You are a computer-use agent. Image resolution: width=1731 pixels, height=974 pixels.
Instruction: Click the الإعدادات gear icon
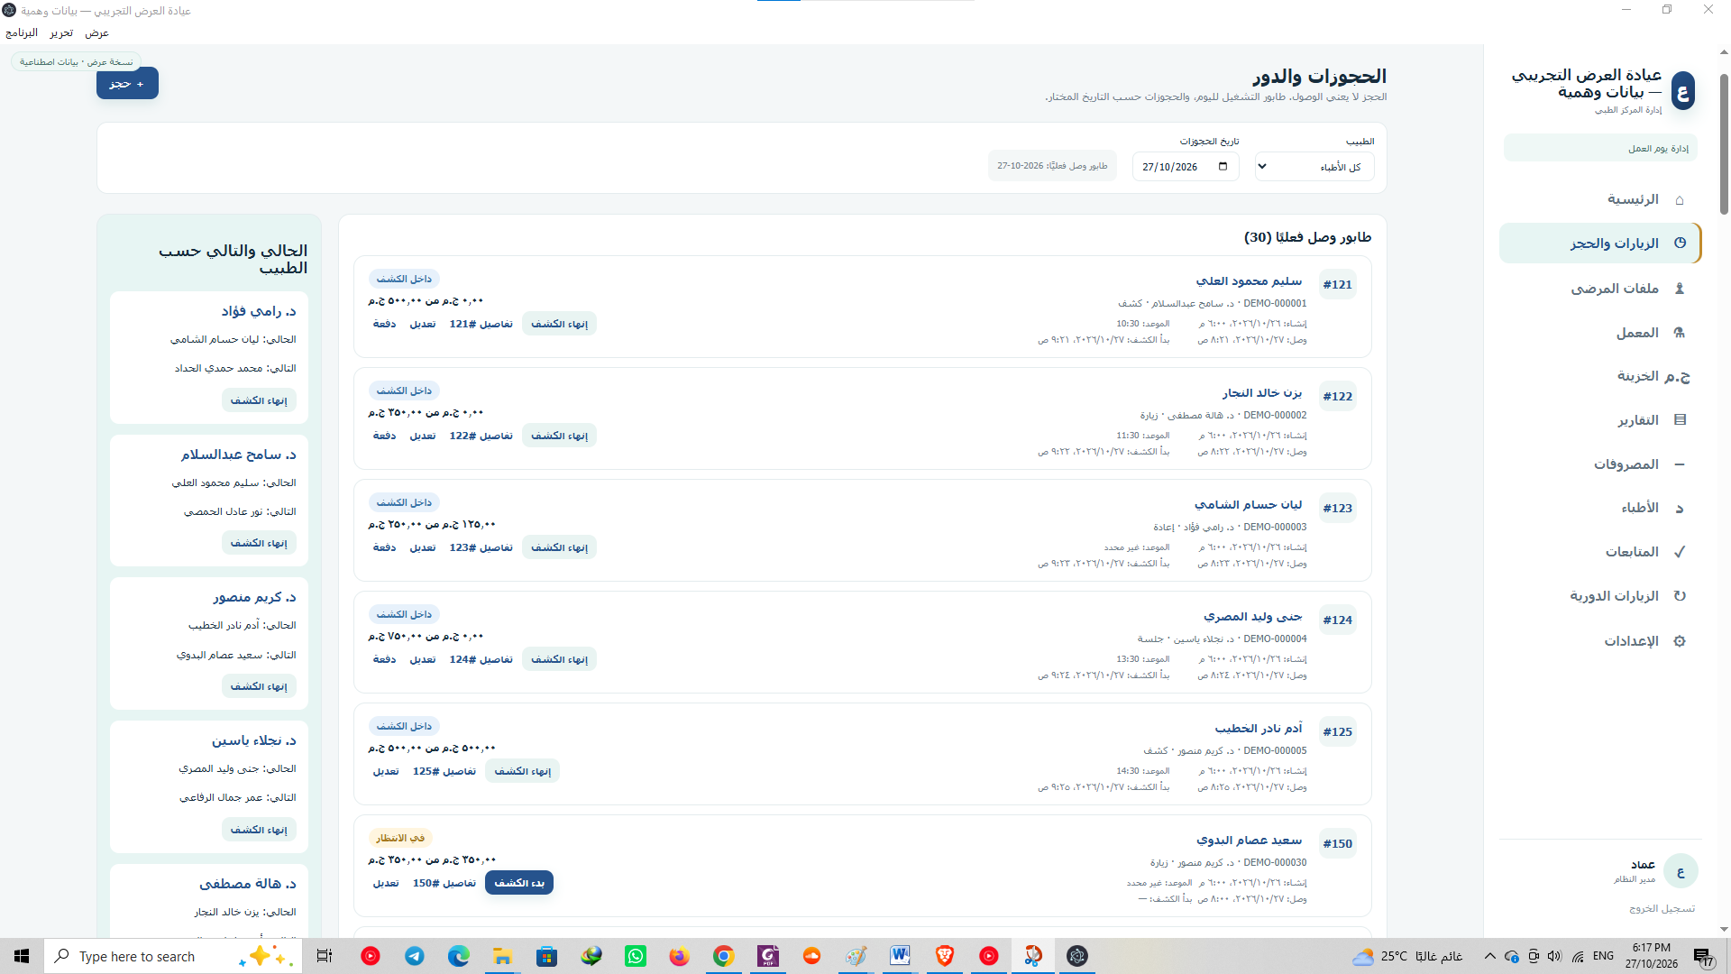pyautogui.click(x=1680, y=641)
